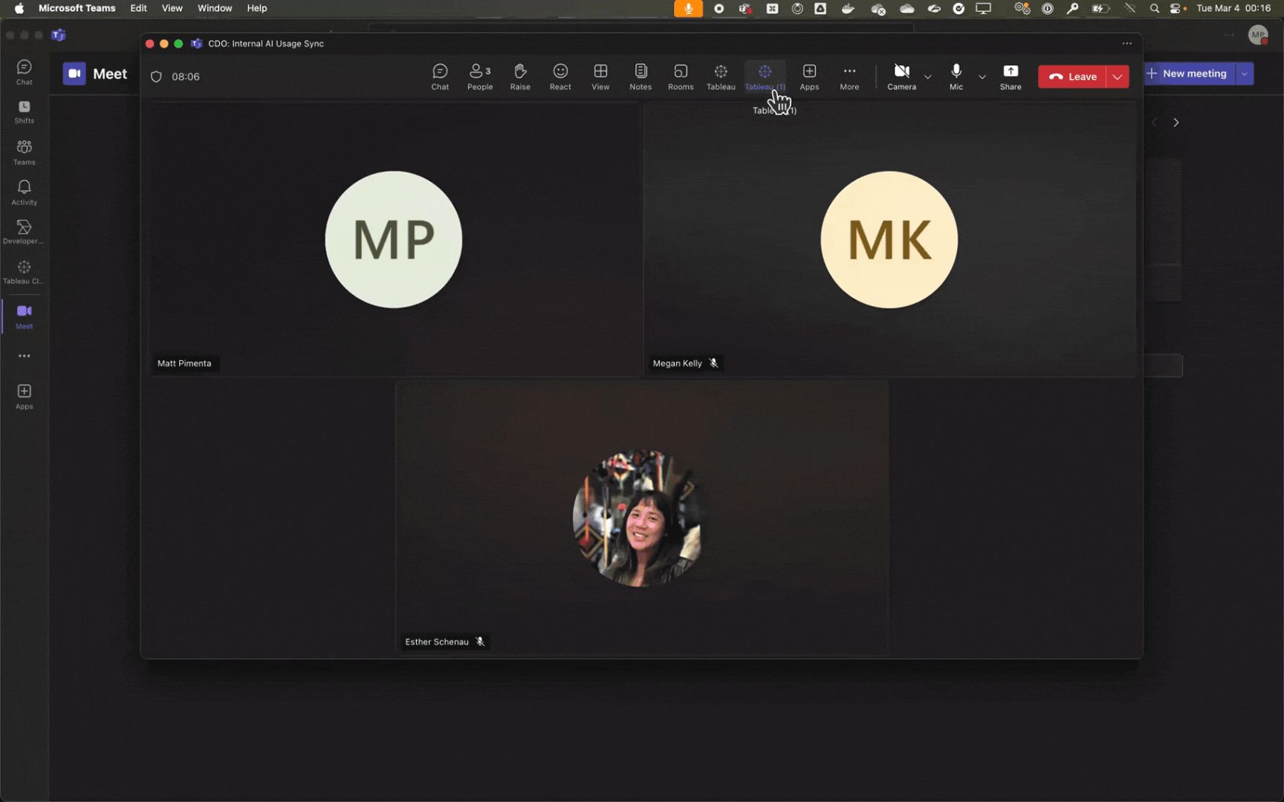The width and height of the screenshot is (1284, 802).
Task: Leave the meeting
Action: (x=1072, y=76)
